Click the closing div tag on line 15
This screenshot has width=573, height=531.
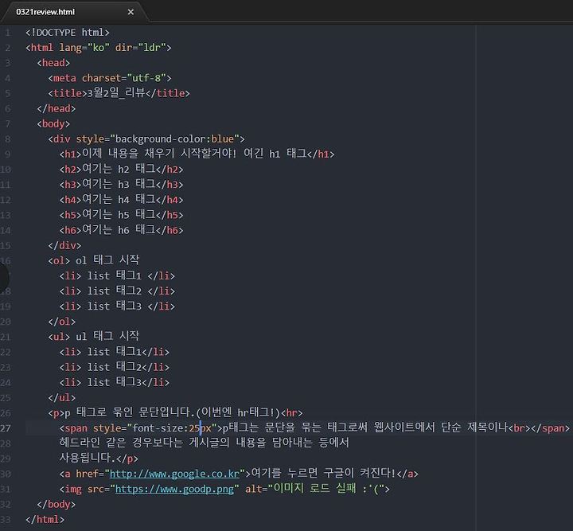[64, 245]
